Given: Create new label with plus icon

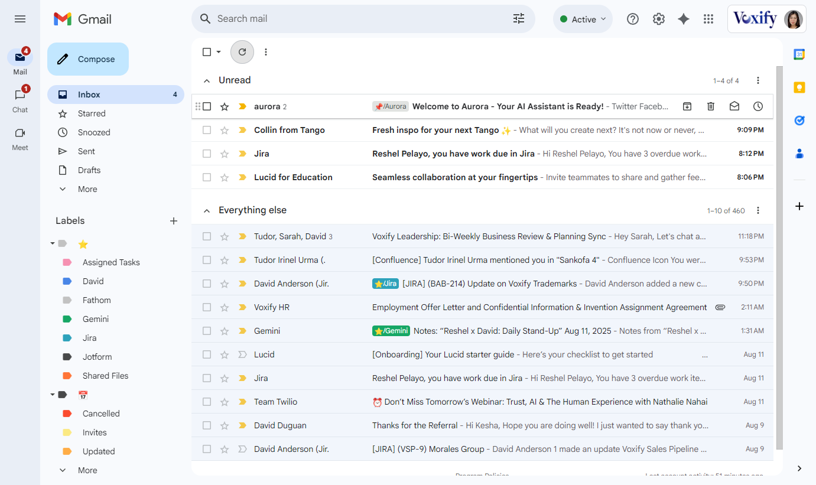Looking at the screenshot, I should pyautogui.click(x=174, y=221).
